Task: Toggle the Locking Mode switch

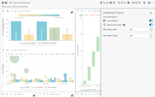Action: (x=151, y=21)
